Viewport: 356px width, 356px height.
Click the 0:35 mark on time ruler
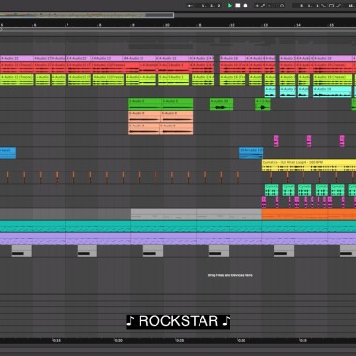coord(303,340)
